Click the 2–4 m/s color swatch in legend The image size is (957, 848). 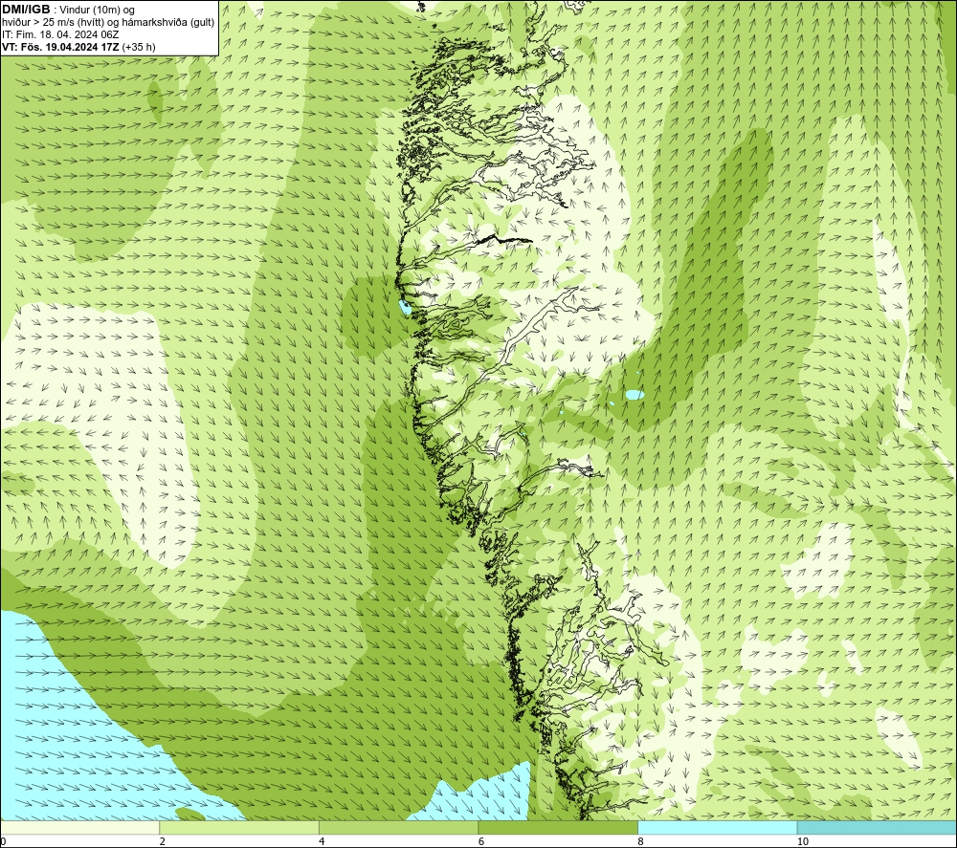(239, 827)
